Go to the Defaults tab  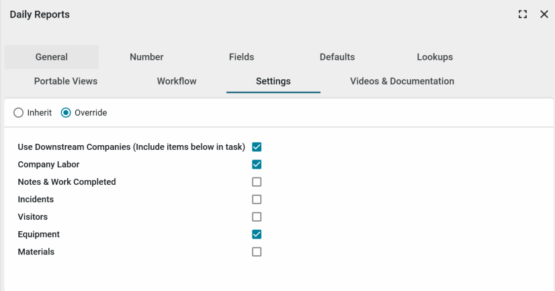click(337, 57)
